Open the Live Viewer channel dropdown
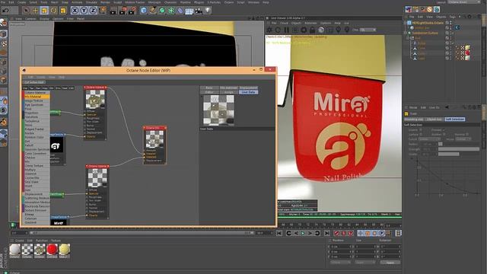 [368, 30]
